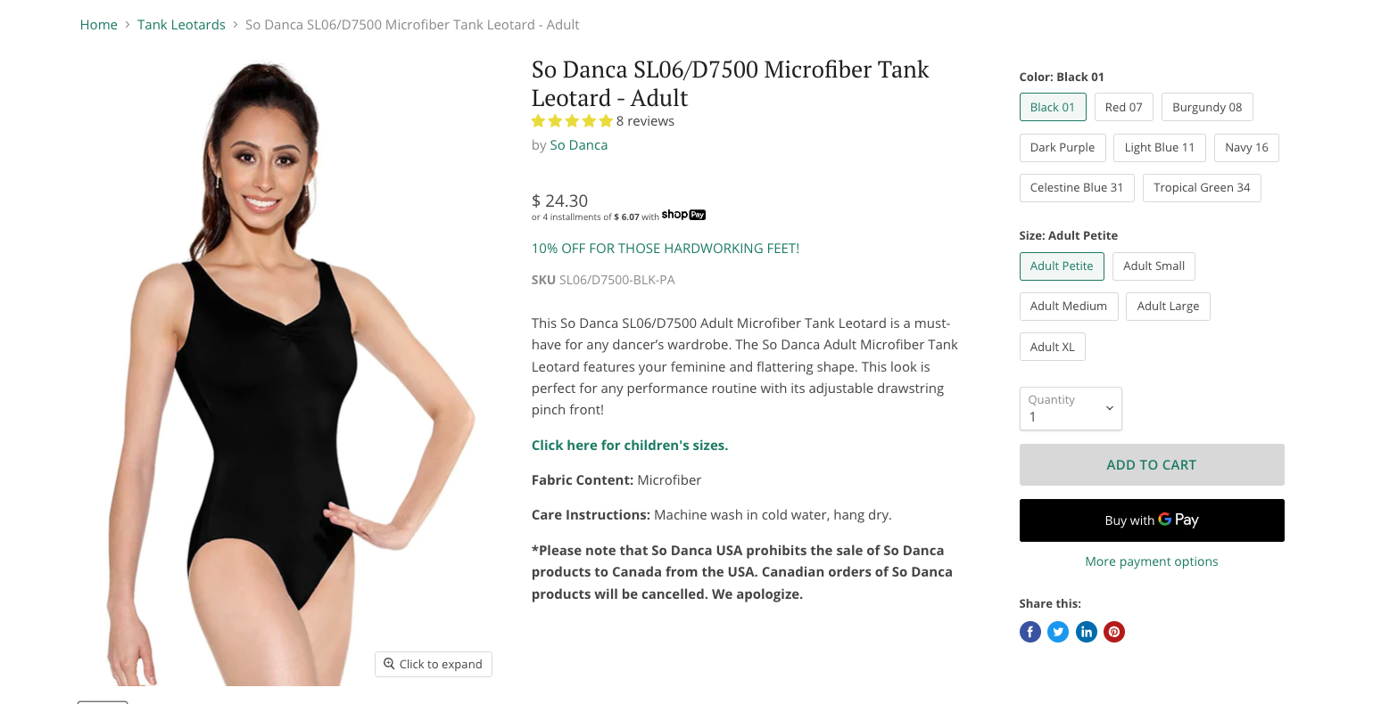
Task: Open the Quantity dropdown
Action: click(1070, 408)
